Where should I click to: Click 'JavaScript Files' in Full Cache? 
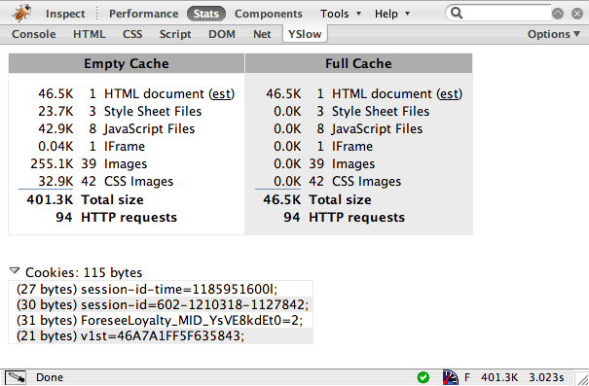coord(377,129)
